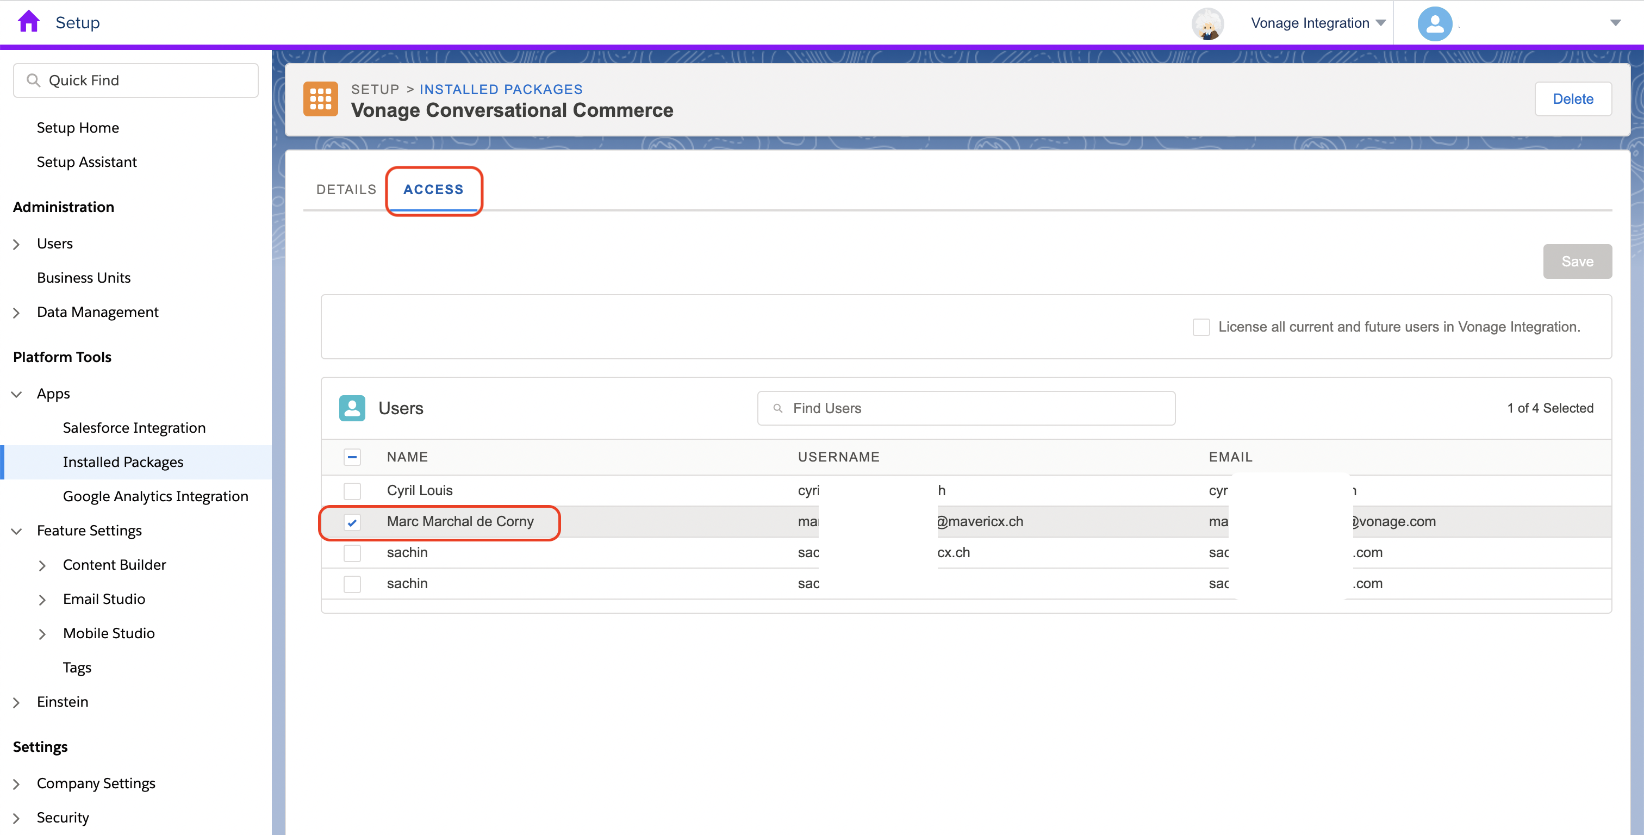Click the Marc Marchal de Corny name
This screenshot has width=1644, height=835.
coord(460,521)
